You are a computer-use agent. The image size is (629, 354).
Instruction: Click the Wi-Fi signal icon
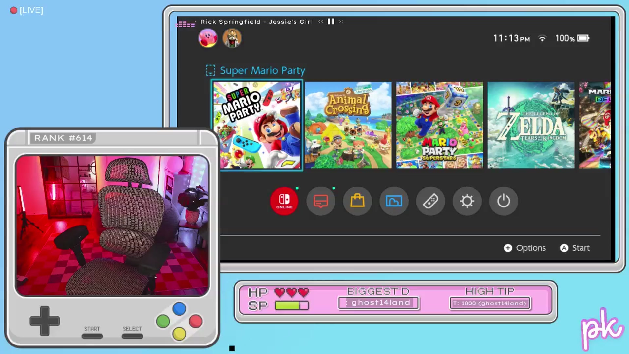coord(543,38)
